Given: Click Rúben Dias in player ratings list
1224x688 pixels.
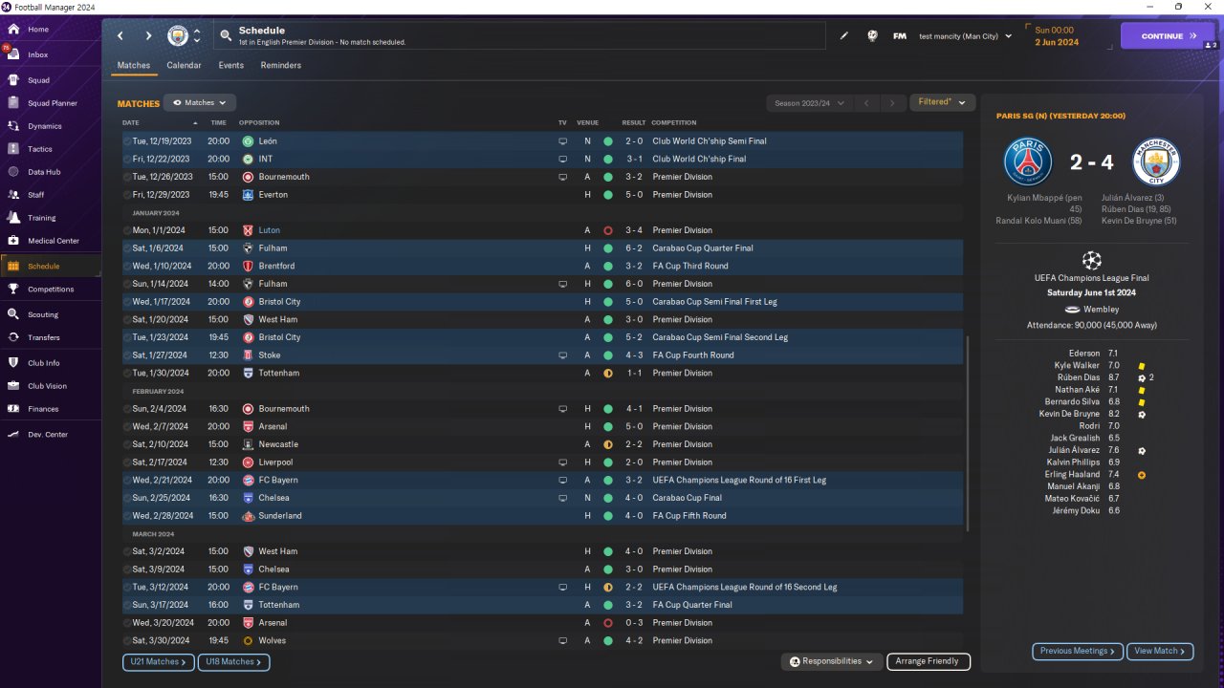Looking at the screenshot, I should [1079, 378].
